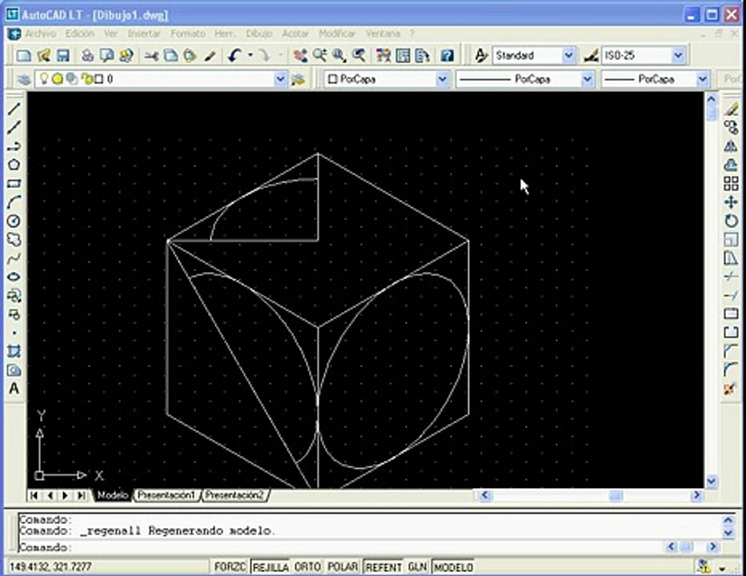The height and width of the screenshot is (576, 746).
Task: Jump to last layout tab arrow button
Action: point(81,495)
